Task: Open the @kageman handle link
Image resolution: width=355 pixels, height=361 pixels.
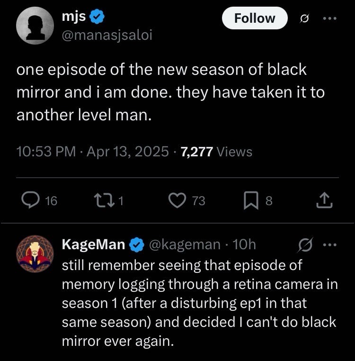Action: 185,244
